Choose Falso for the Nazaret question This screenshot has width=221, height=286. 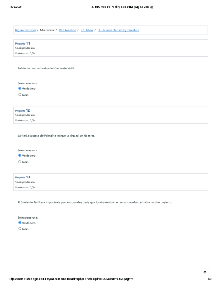(20, 162)
